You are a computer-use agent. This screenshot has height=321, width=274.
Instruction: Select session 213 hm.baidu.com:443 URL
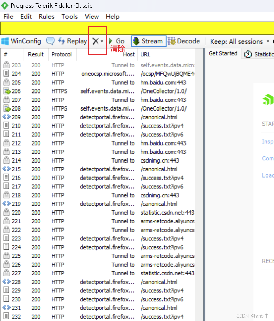point(163,152)
